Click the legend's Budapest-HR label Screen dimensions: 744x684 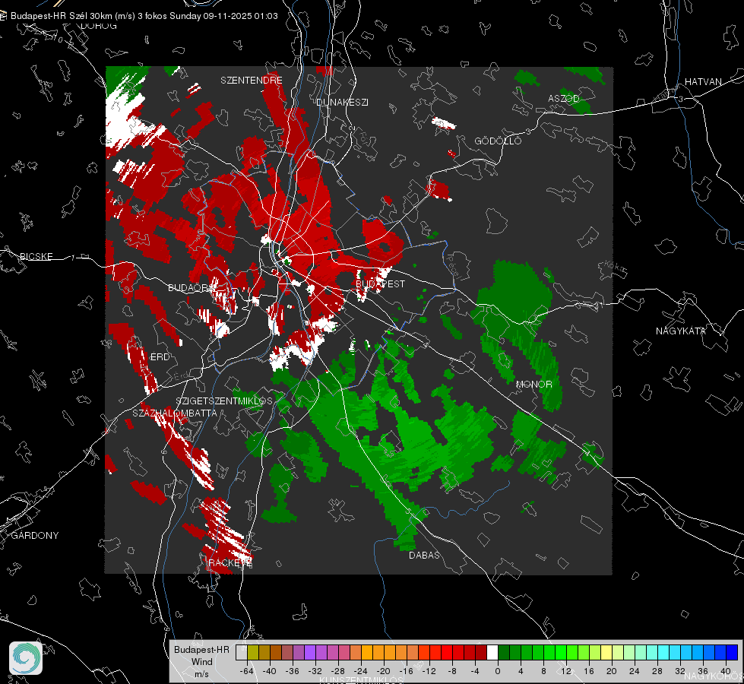click(x=201, y=650)
